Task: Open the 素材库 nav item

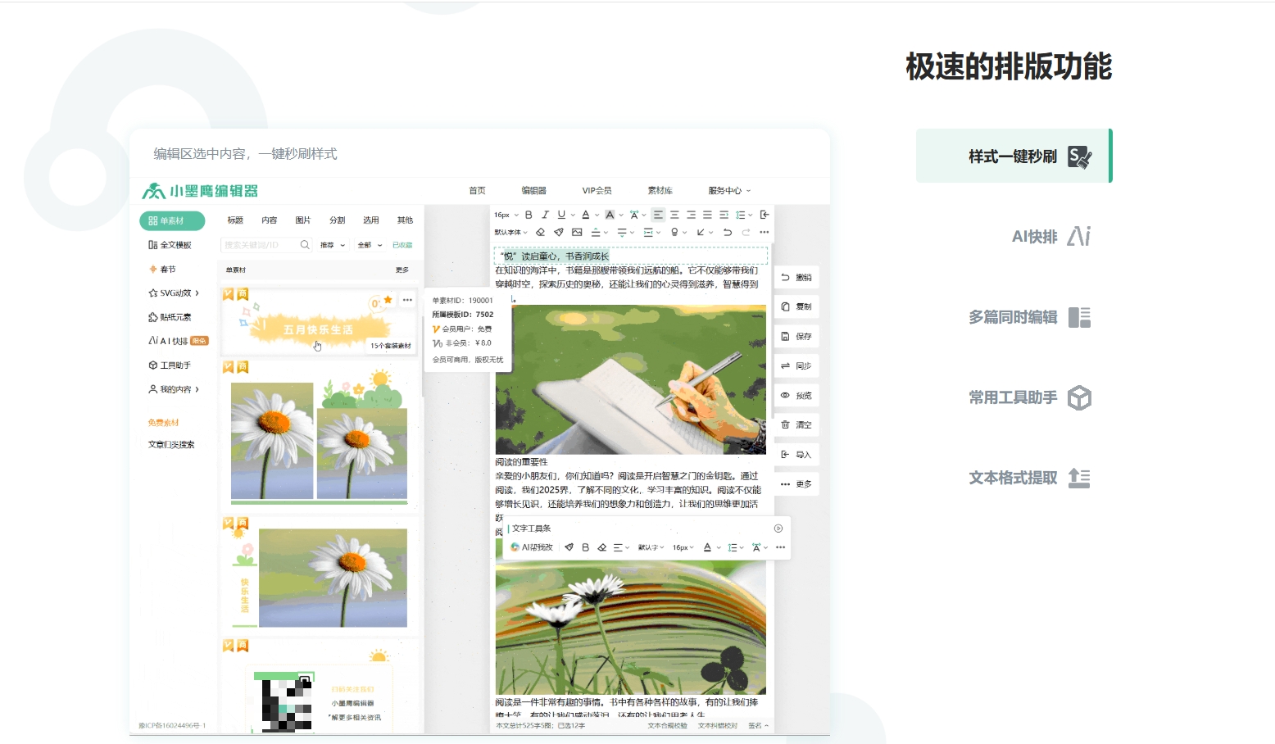Action: [x=660, y=190]
